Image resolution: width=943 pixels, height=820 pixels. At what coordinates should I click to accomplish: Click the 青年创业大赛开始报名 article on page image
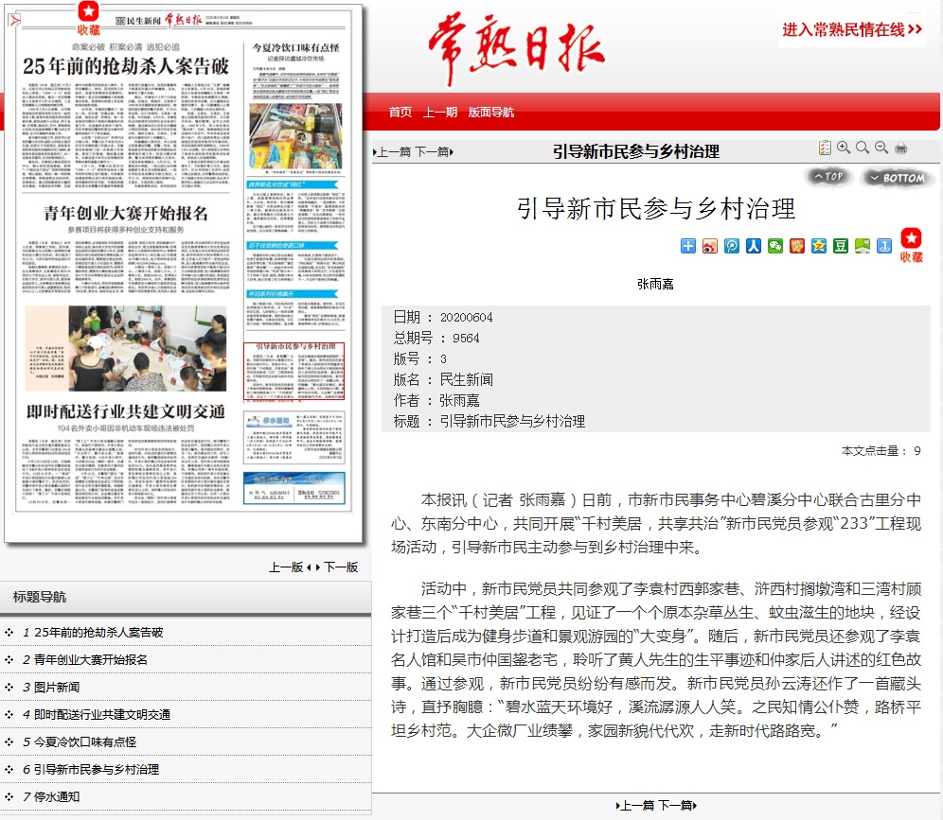126,249
